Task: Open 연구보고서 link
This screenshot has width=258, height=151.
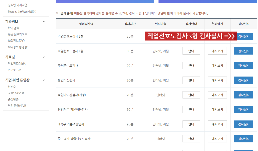Action: click(14, 70)
